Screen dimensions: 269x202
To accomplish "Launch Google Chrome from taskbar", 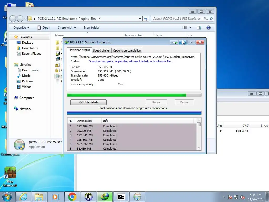I will click(72, 197).
